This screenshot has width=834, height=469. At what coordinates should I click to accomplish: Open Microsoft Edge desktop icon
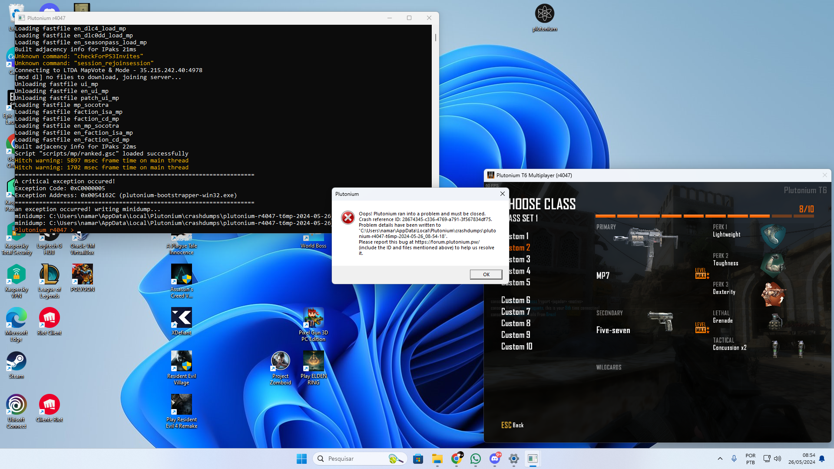click(x=17, y=324)
